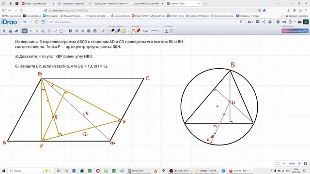Choose the blue marker preset
The height and width of the screenshot is (174, 310).
click(118, 31)
